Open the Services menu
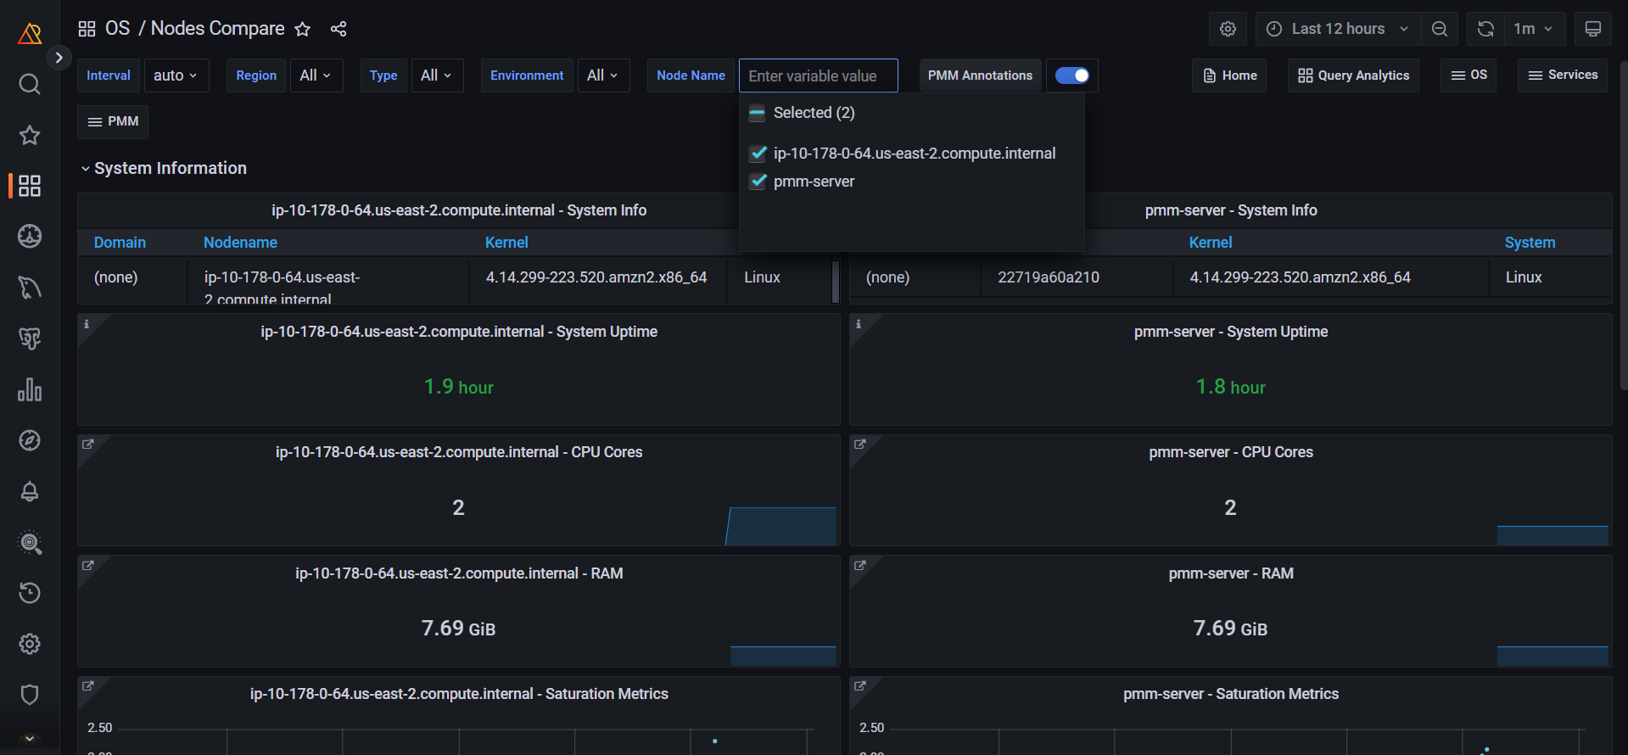 (x=1563, y=75)
